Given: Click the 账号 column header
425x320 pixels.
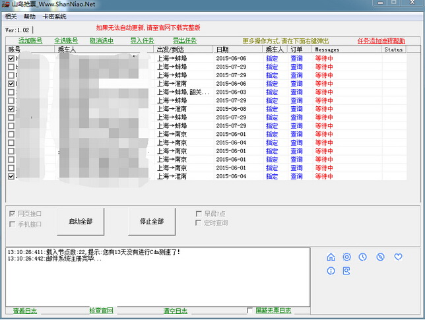Looking at the screenshot, I should [x=30, y=49].
